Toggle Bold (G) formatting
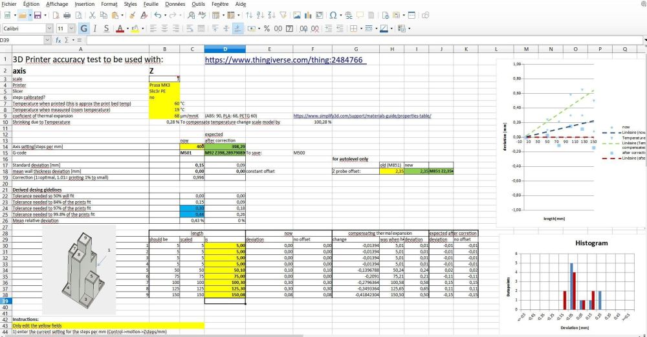 [x=83, y=28]
